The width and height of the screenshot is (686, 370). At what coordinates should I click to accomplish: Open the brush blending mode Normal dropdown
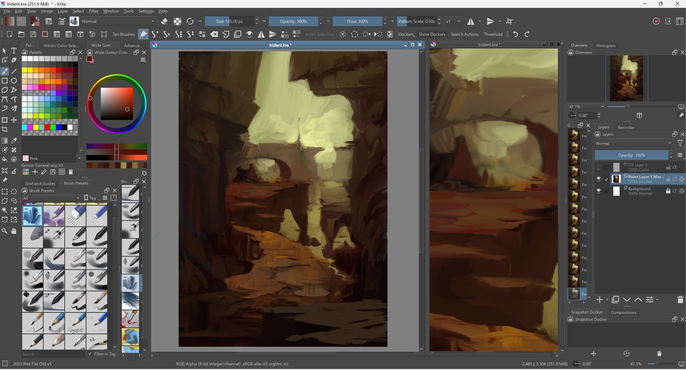pos(118,21)
